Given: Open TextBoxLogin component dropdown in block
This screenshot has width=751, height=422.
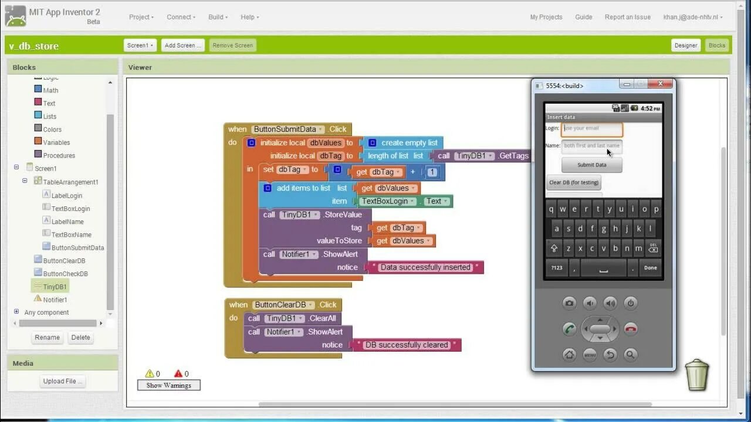Looking at the screenshot, I should 388,201.
